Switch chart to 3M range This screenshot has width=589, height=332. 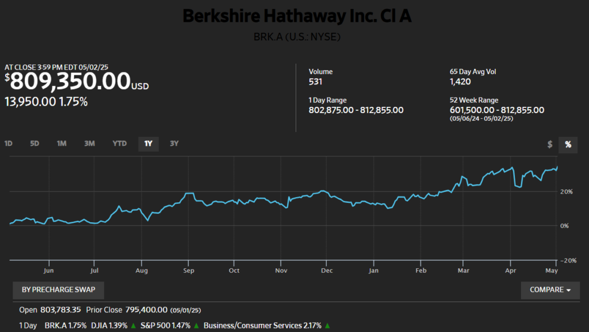pos(89,144)
